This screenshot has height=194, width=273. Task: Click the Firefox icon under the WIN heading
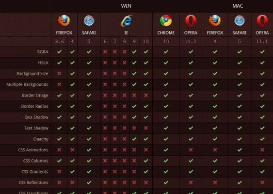[64, 20]
